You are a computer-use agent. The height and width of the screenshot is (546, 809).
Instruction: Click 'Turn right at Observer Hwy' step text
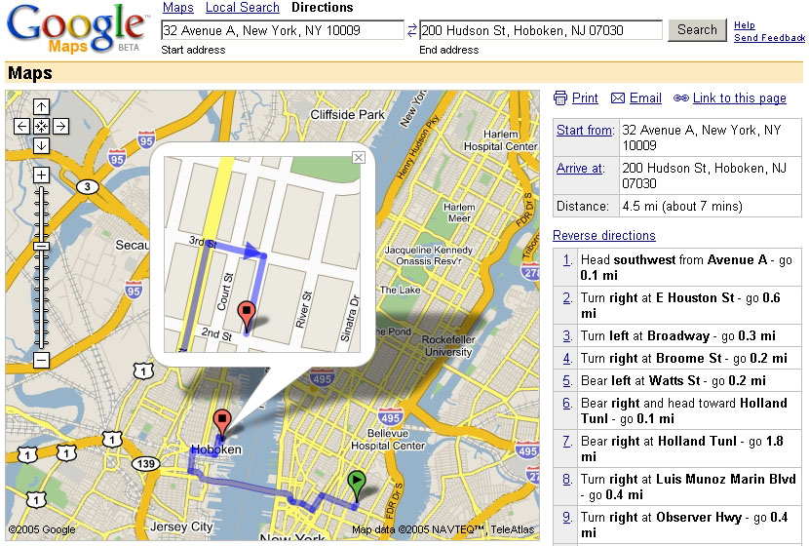[661, 517]
